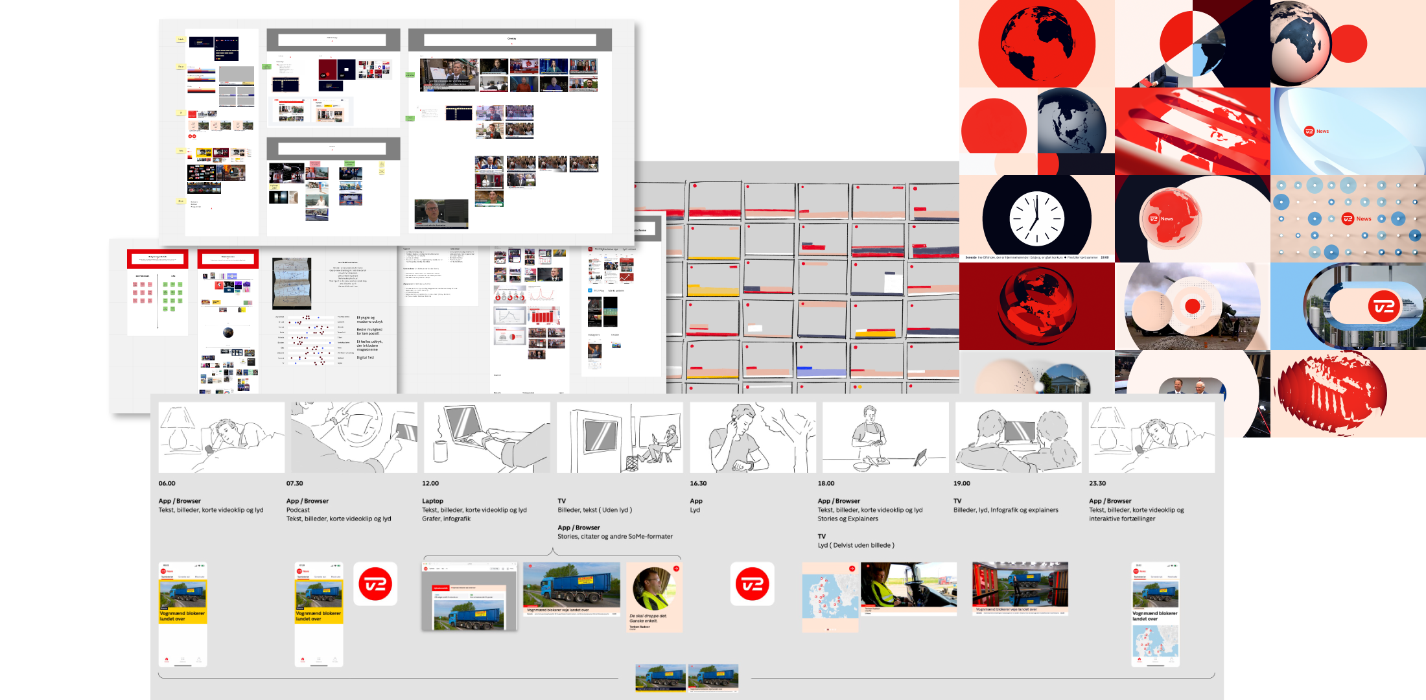Select the Denmark map card with red pins
Image resolution: width=1426 pixels, height=700 pixels.
point(830,598)
